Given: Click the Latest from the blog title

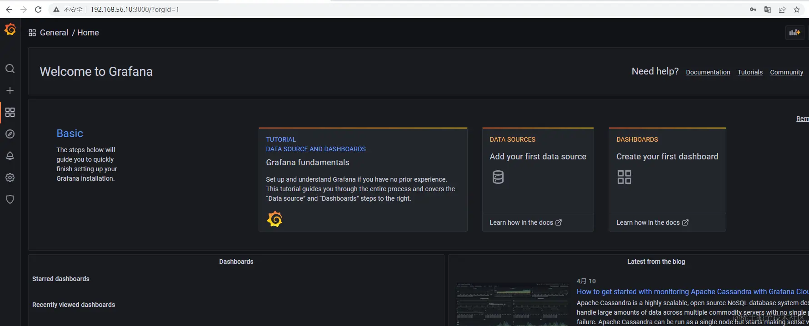Looking at the screenshot, I should click(x=656, y=262).
